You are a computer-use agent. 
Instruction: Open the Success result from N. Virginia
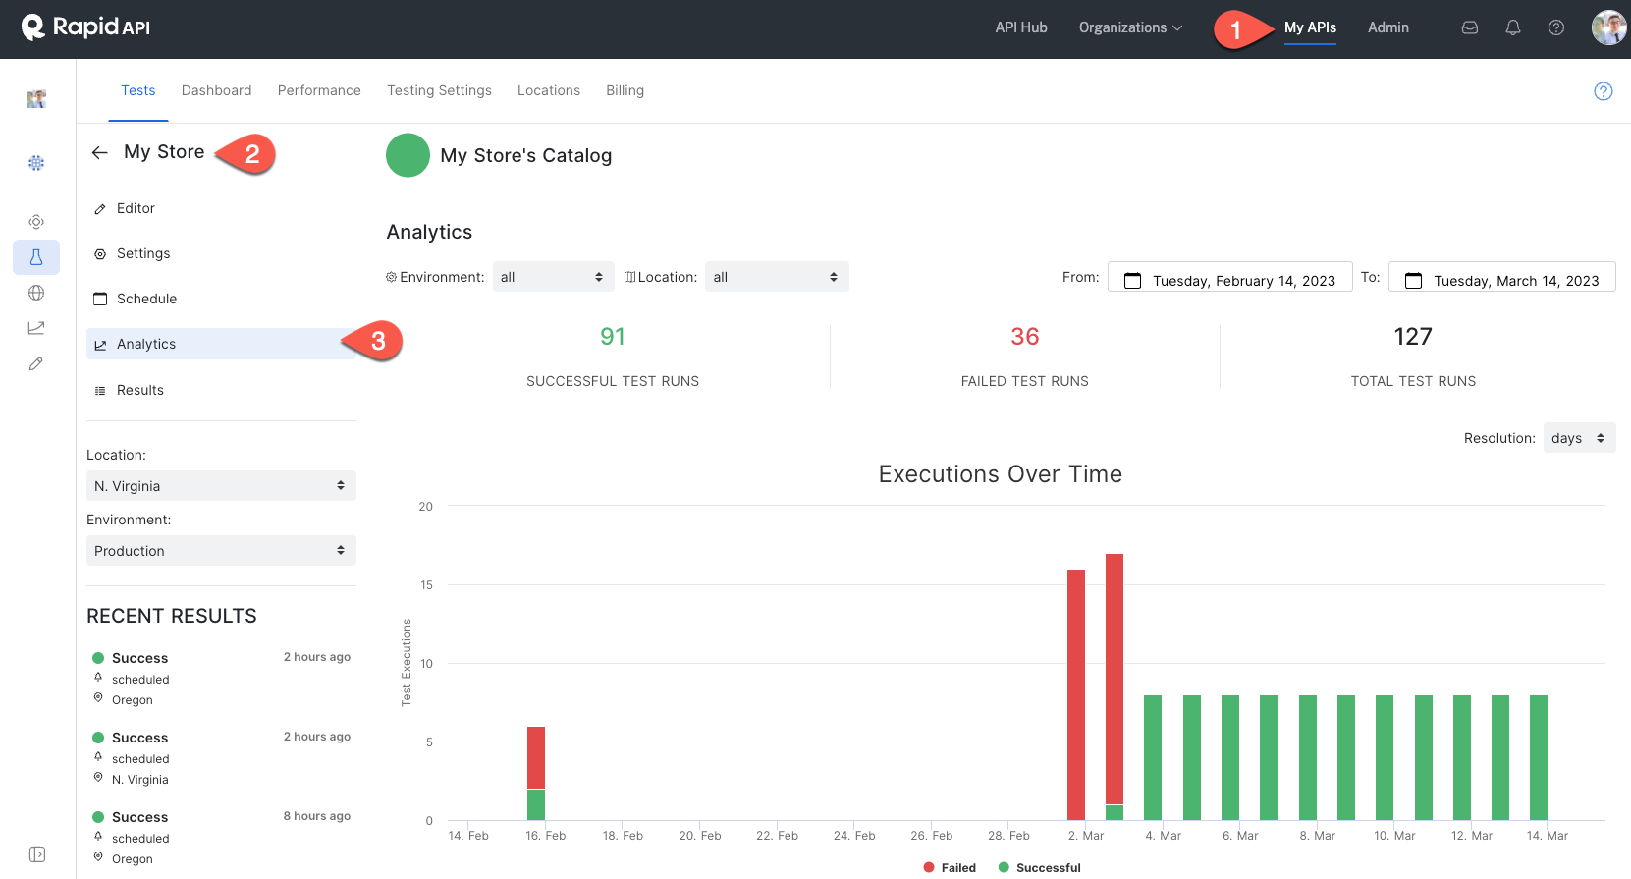[x=221, y=758]
